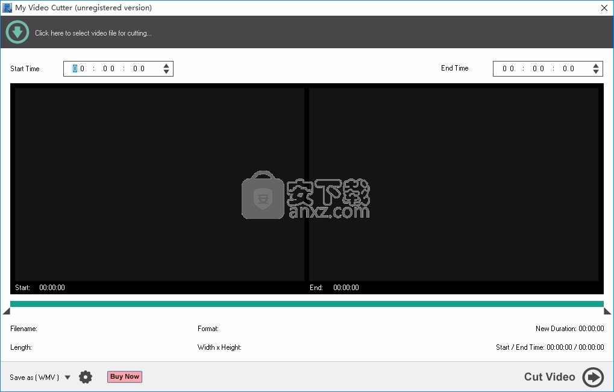
Task: Click the 'End: 00:00:00' preview caption
Action: click(x=334, y=287)
